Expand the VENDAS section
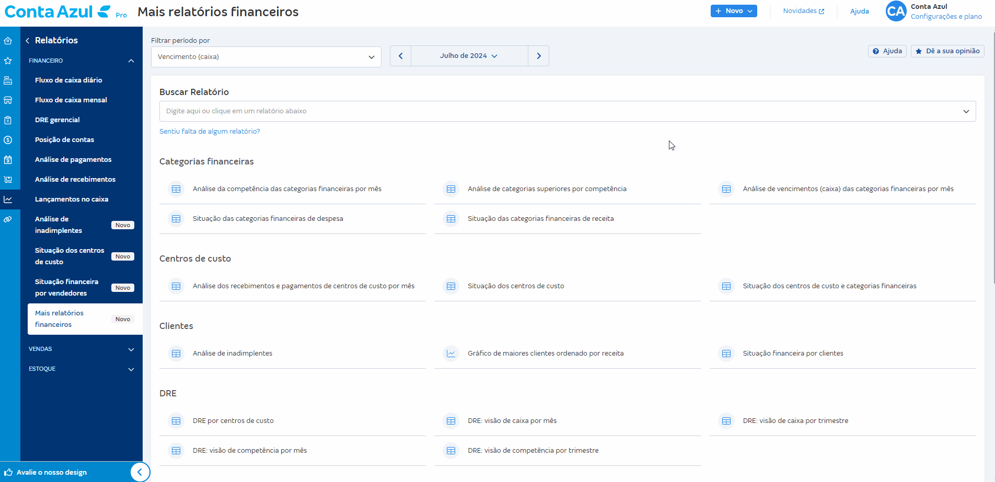This screenshot has width=995, height=482. click(131, 349)
